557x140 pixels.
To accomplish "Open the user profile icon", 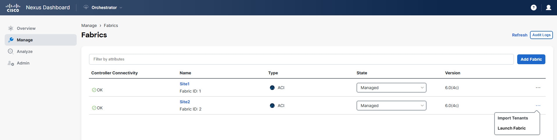I will 548,8.
